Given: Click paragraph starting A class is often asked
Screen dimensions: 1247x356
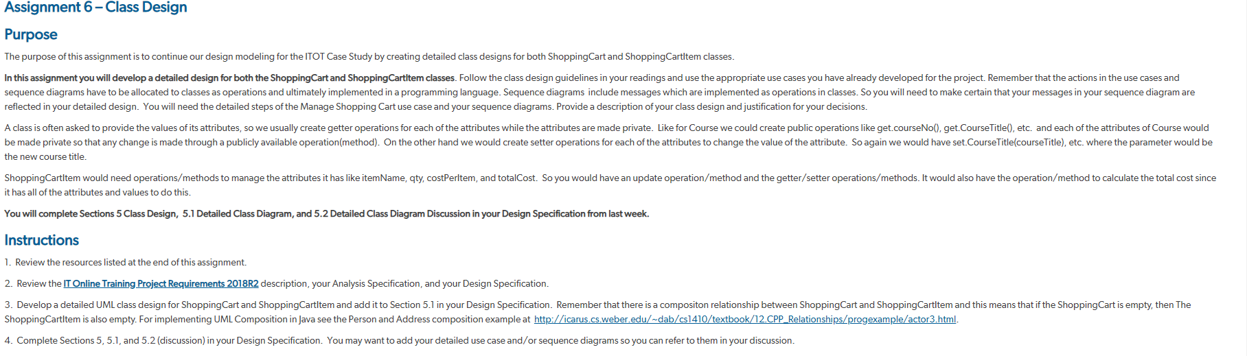Looking at the screenshot, I should coord(608,142).
